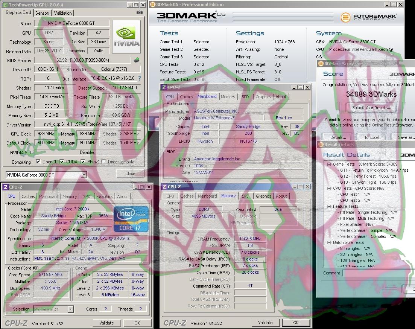
Task: Click the Details... button in 3DMark Score
Action: coord(338,137)
